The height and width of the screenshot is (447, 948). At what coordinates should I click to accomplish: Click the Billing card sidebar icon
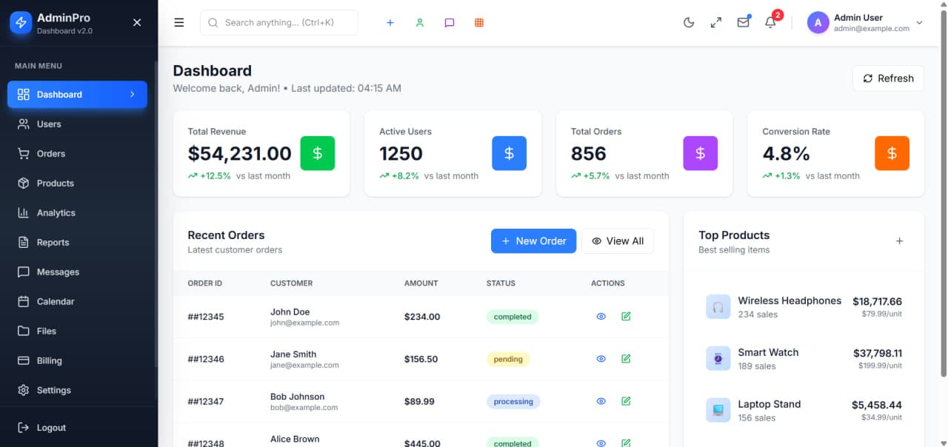pyautogui.click(x=24, y=361)
